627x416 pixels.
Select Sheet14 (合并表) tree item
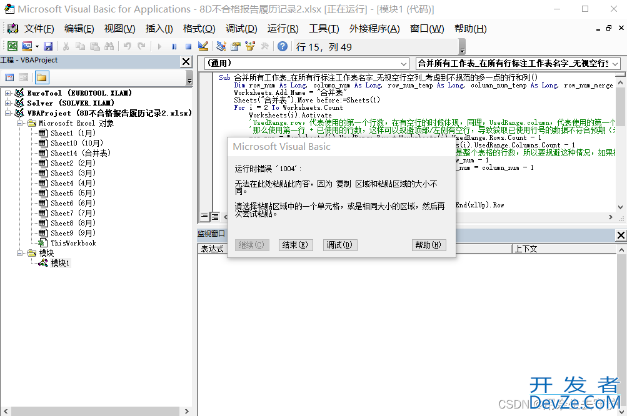pos(81,153)
